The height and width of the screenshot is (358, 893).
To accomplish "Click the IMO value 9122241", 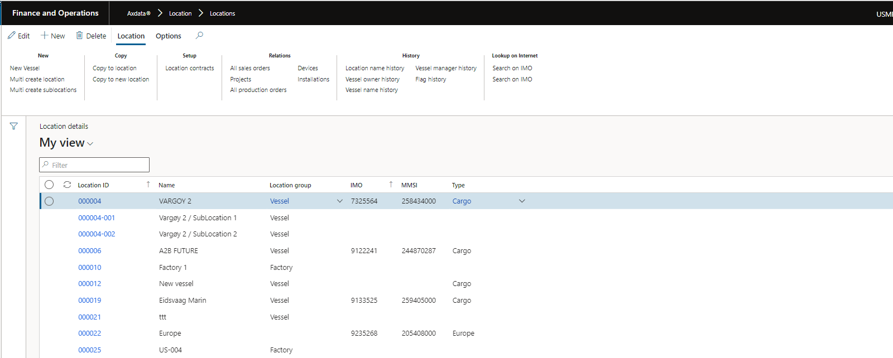I will click(x=364, y=251).
